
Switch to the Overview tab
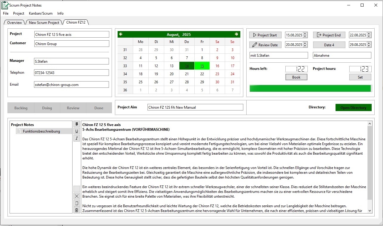pyautogui.click(x=14, y=22)
